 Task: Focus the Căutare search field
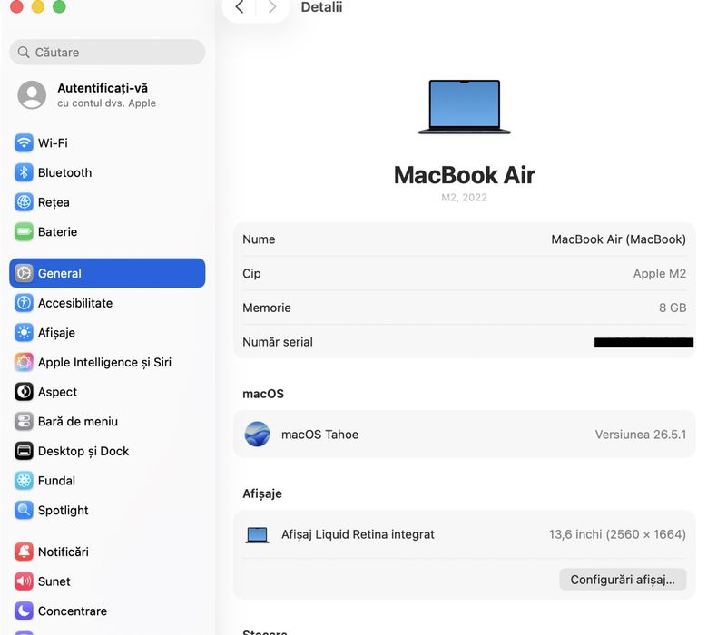107,53
